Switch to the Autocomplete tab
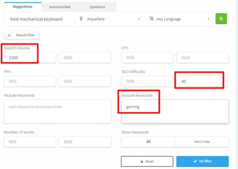The image size is (238, 169). tap(60, 7)
